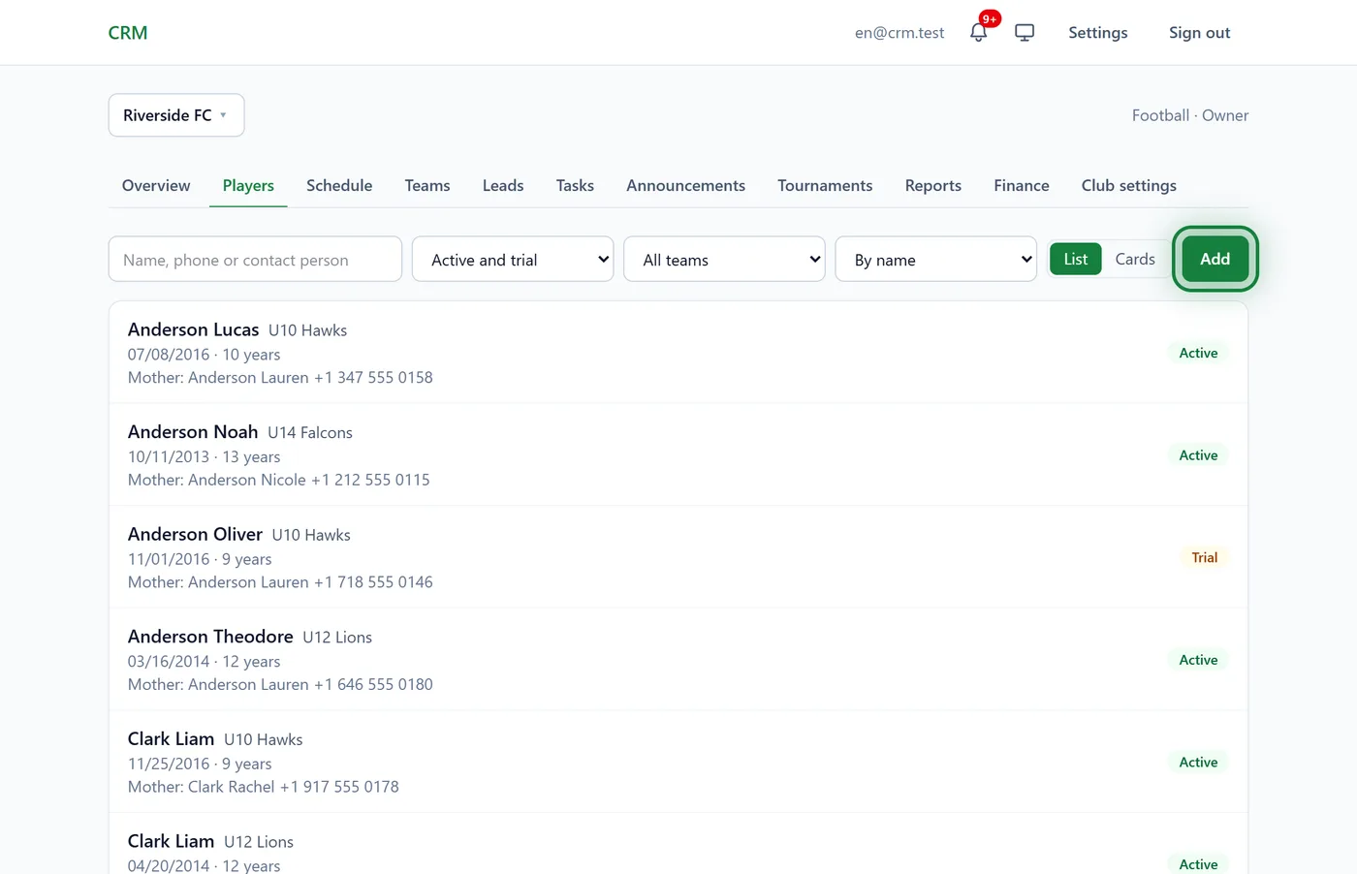Select the Anderson Oliver trial player row
This screenshot has width=1357, height=874.
click(x=678, y=557)
